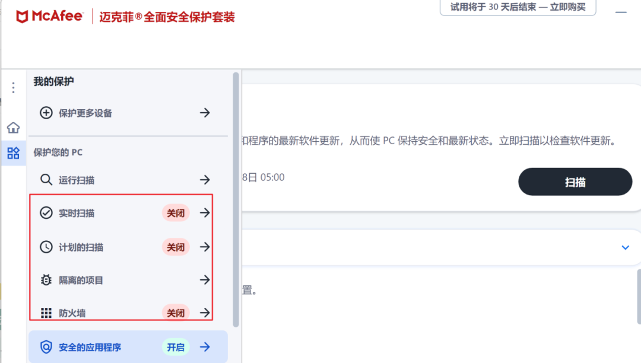The image size is (641, 363).
Task: Select 安全的应用程序 menu entry
Action: 128,347
